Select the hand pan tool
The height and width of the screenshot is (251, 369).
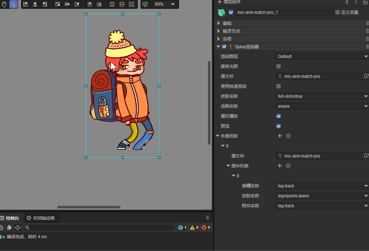click(4, 4)
